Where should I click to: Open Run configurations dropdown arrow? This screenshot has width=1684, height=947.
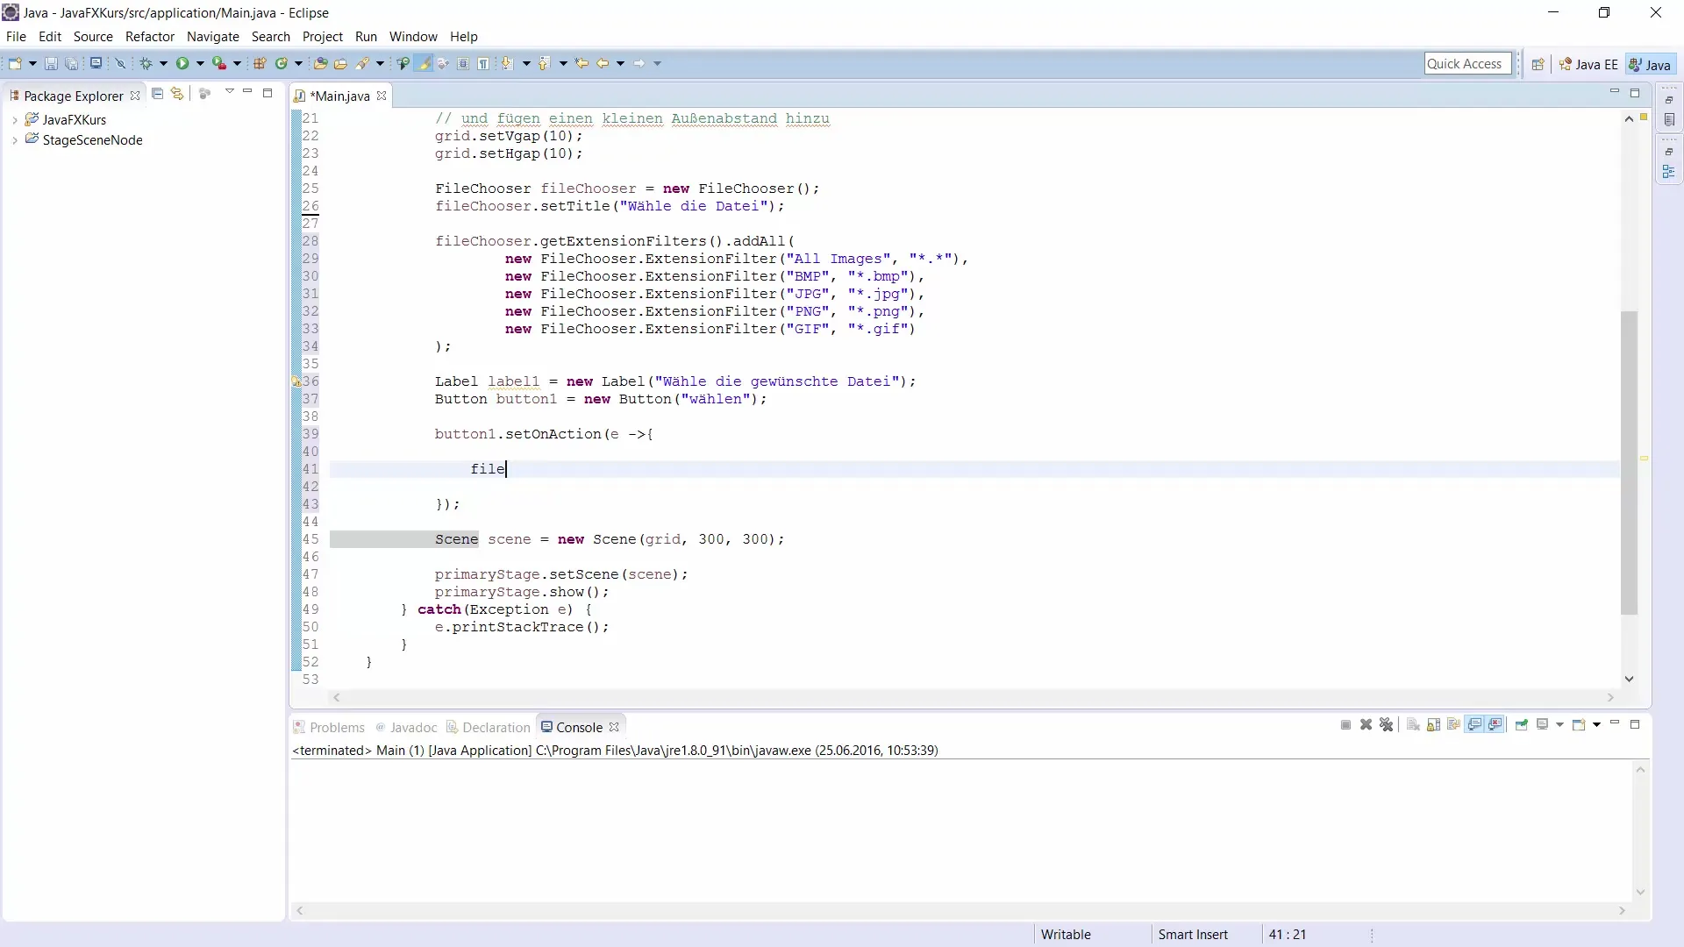pos(200,63)
